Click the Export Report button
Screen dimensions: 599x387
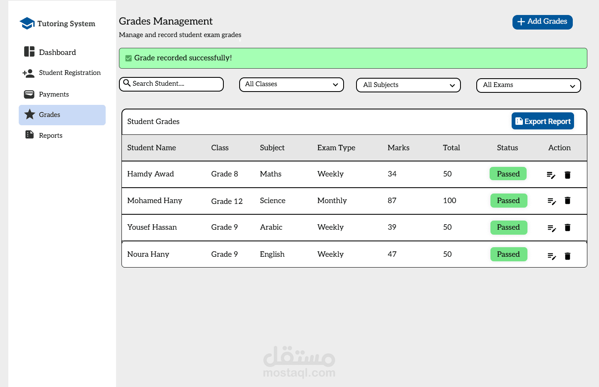(x=543, y=121)
